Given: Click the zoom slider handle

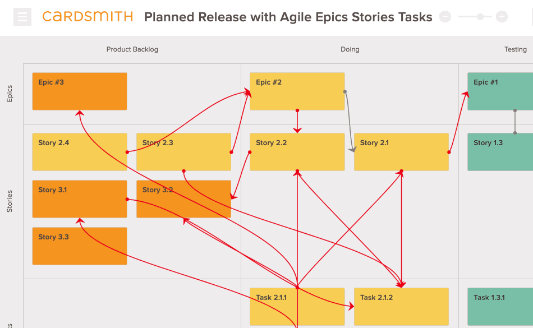Looking at the screenshot, I should [x=481, y=17].
